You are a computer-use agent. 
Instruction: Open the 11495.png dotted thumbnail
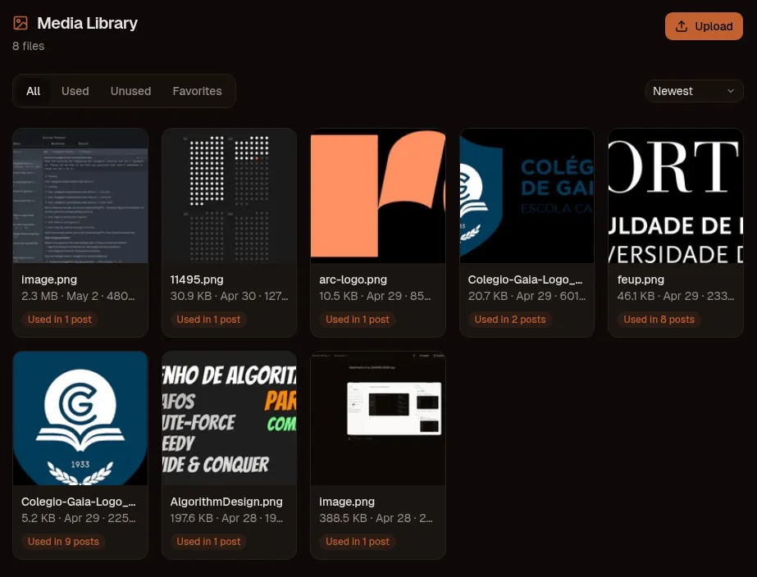[229, 196]
